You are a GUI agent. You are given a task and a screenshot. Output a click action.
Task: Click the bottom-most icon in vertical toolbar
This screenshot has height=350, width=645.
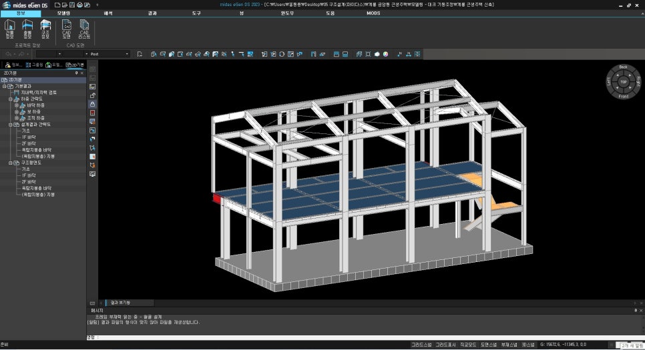point(93,174)
